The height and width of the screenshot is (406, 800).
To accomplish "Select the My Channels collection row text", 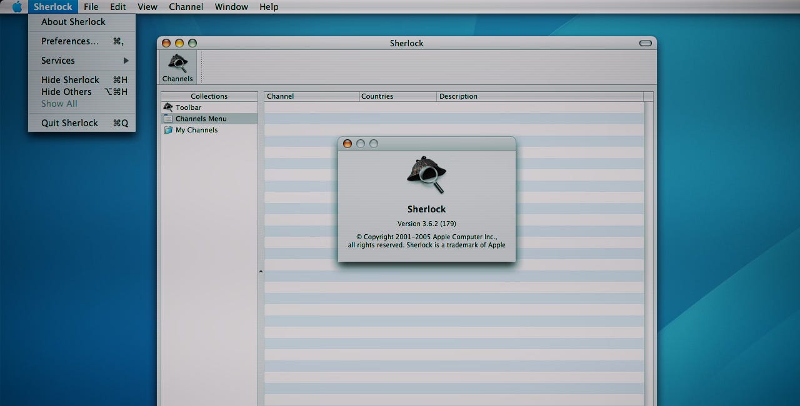I will [x=197, y=130].
